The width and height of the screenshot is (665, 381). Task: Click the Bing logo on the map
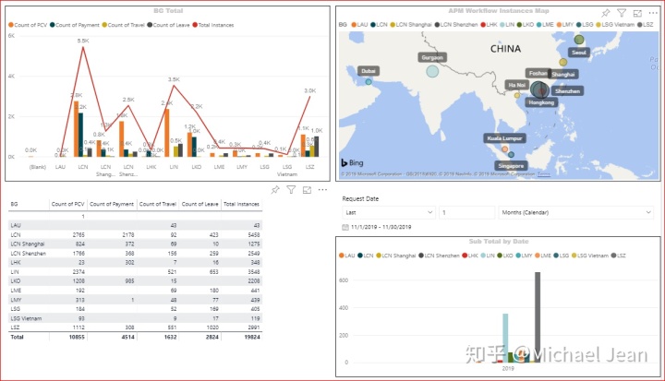tap(353, 162)
